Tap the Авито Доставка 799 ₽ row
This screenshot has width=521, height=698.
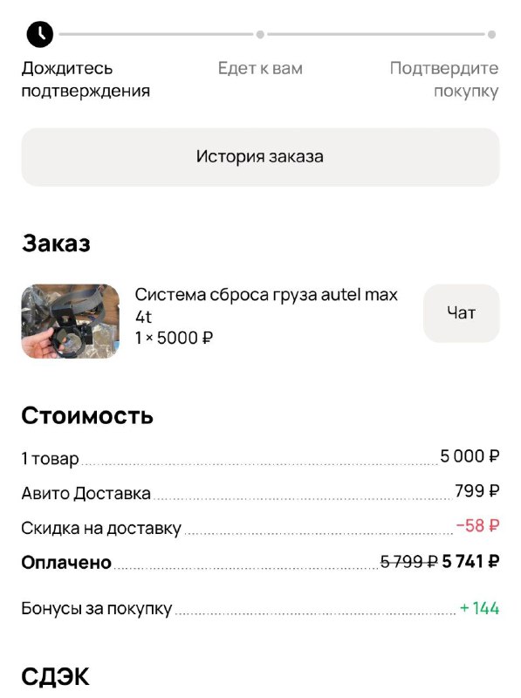pos(260,492)
